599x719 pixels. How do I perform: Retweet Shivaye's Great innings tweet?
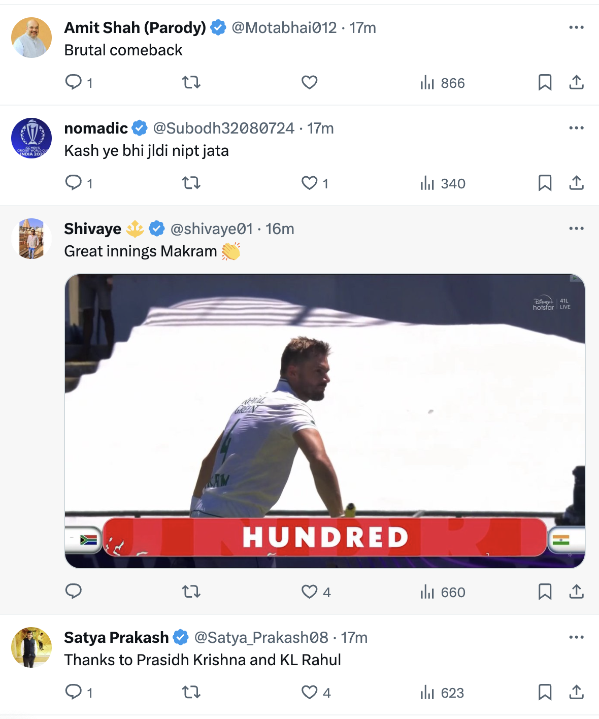pos(191,592)
